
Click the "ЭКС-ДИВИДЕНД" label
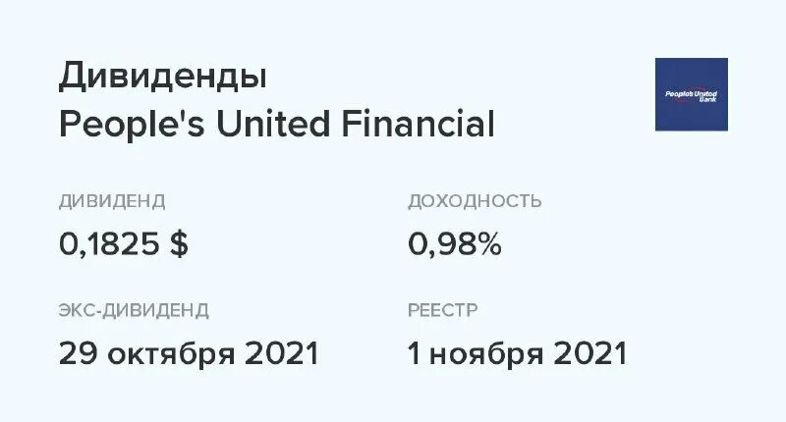(134, 311)
